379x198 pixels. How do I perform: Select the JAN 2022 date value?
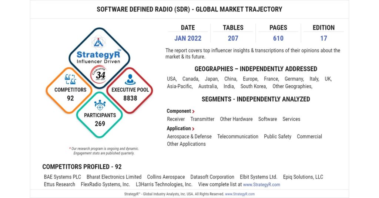point(188,38)
